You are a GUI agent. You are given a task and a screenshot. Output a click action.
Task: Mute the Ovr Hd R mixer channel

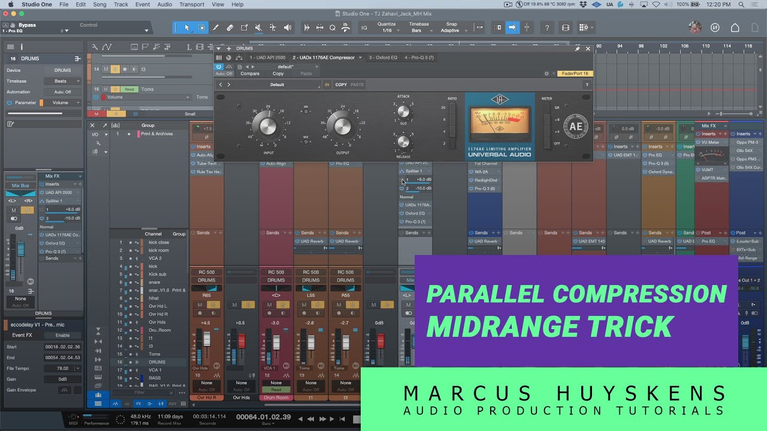coord(200,305)
